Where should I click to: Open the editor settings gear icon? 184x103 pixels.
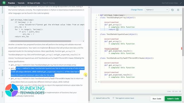(x=178, y=10)
